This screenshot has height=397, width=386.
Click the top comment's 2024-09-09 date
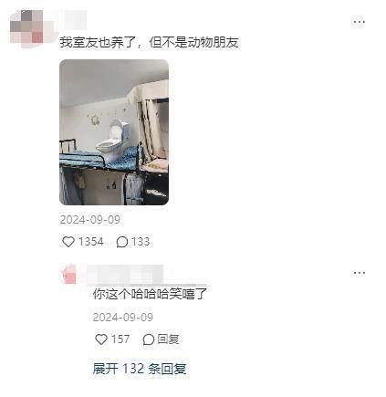[90, 220]
